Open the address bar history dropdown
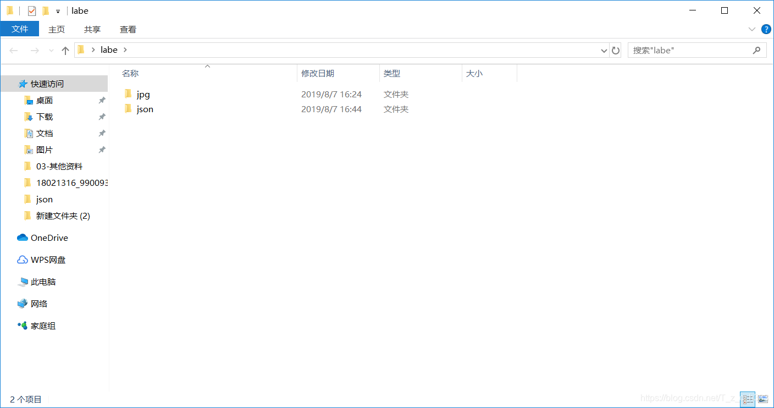The height and width of the screenshot is (408, 774). tap(604, 50)
